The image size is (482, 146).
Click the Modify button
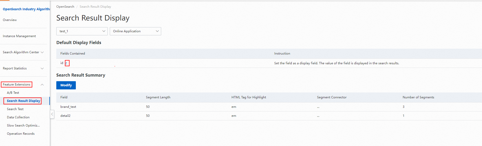click(66, 85)
